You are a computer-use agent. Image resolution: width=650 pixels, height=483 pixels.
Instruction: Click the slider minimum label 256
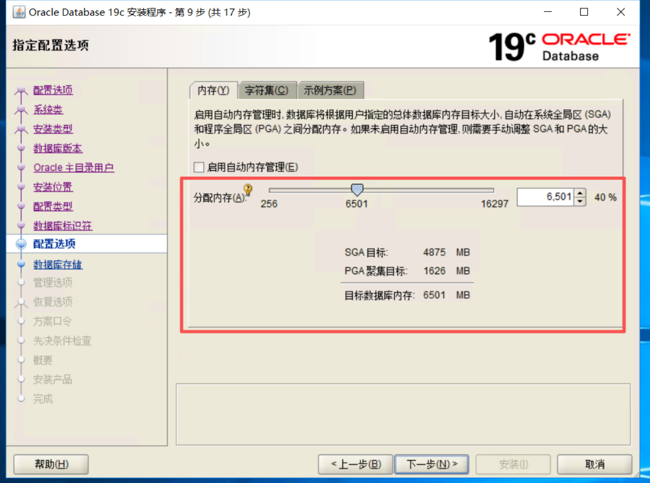[269, 204]
